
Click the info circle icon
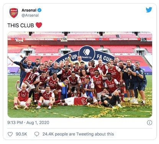[x=149, y=123]
